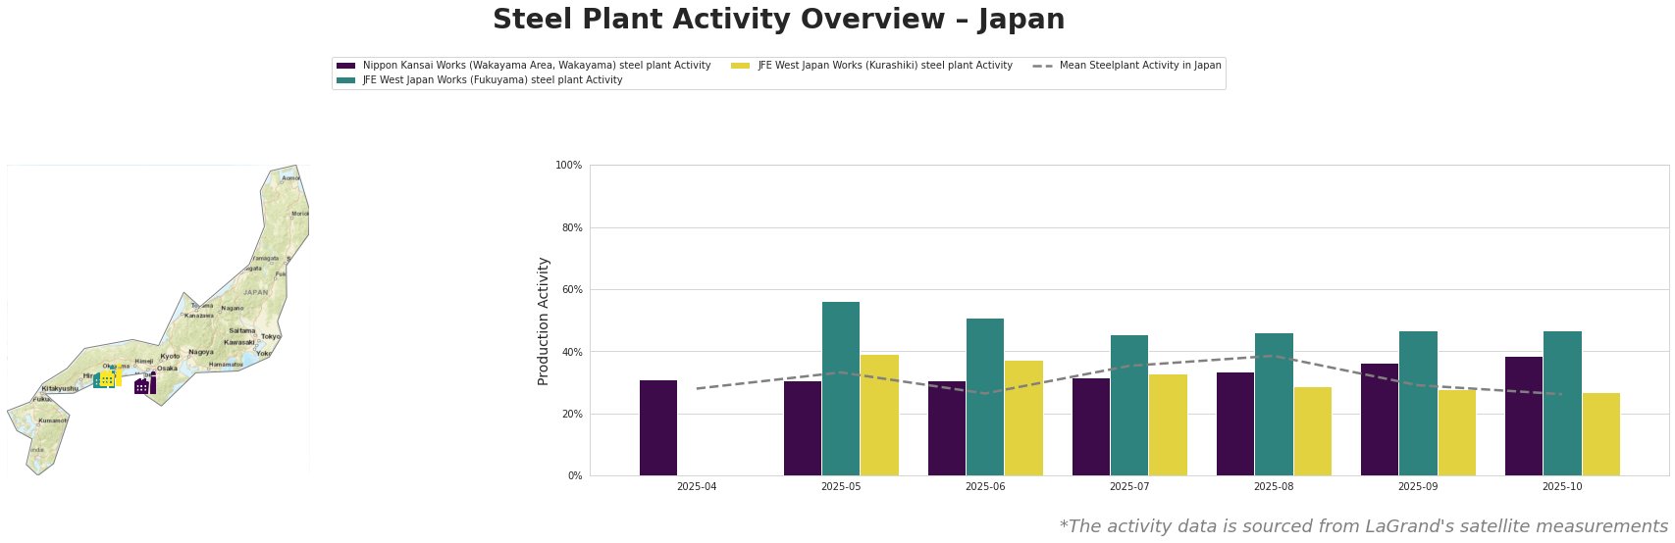1675x543 pixels.
Task: Click the yellow JFE Kurashiki legend swatch
Action: (741, 66)
